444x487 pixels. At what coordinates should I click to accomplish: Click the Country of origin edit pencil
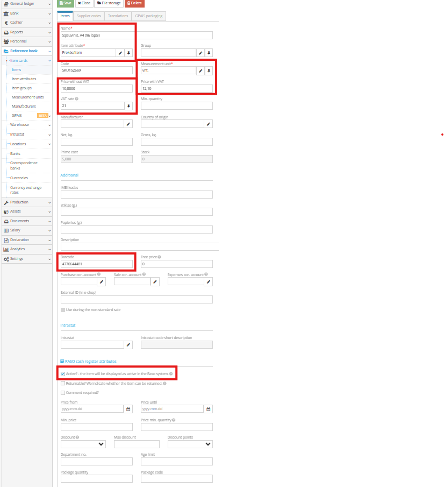click(209, 124)
